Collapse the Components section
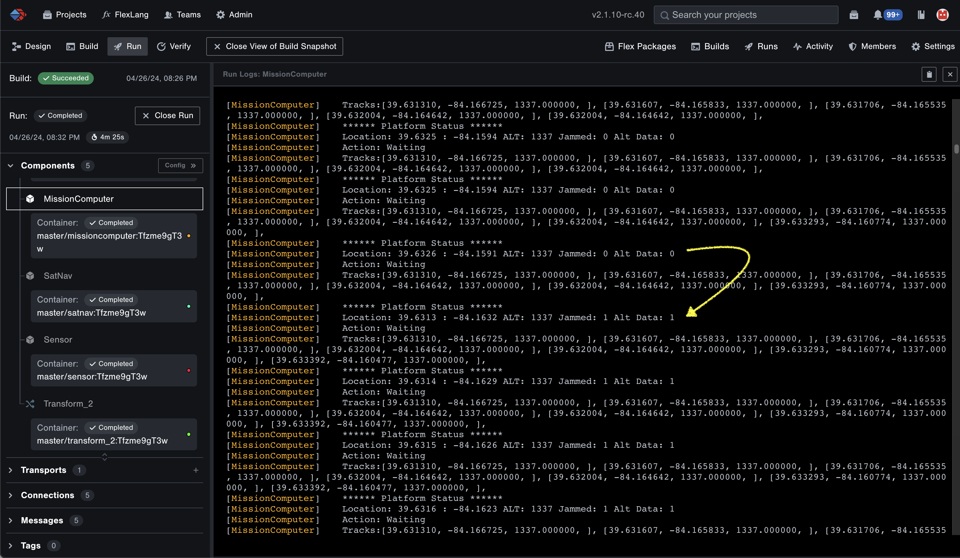The width and height of the screenshot is (960, 558). (x=11, y=166)
